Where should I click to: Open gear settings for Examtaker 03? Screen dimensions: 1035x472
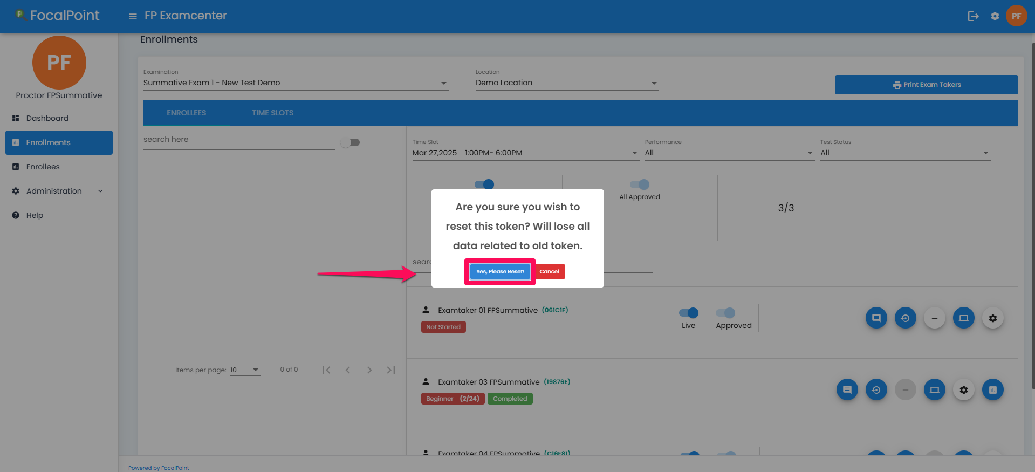point(963,390)
